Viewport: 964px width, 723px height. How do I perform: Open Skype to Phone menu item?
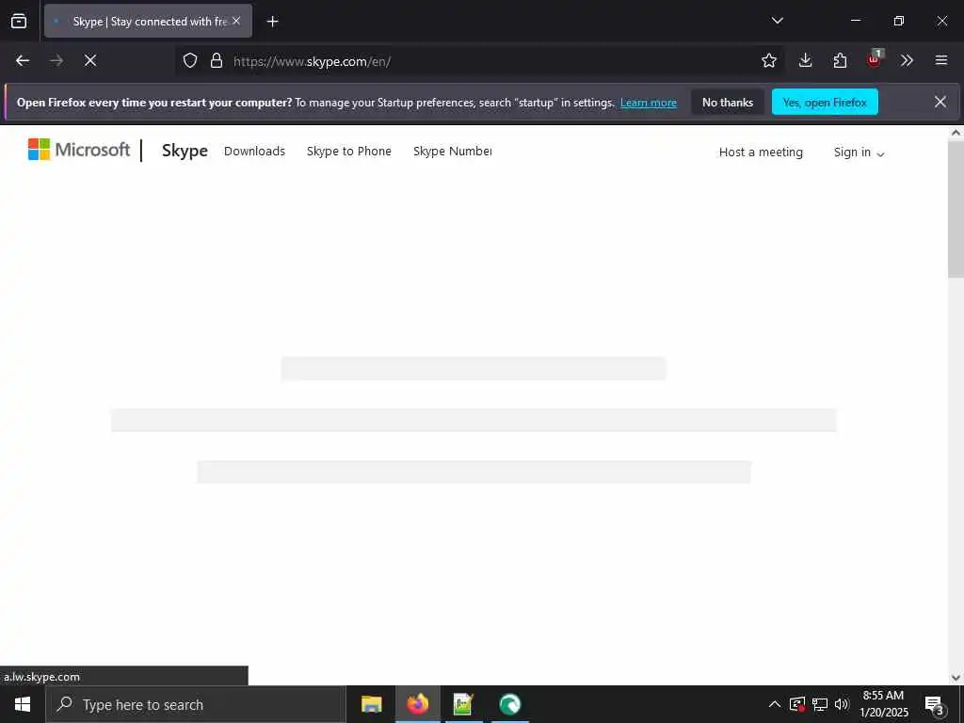point(348,152)
